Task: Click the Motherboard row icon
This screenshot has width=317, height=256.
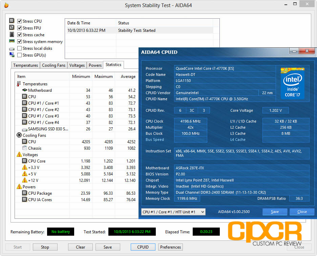Action: (x=25, y=90)
